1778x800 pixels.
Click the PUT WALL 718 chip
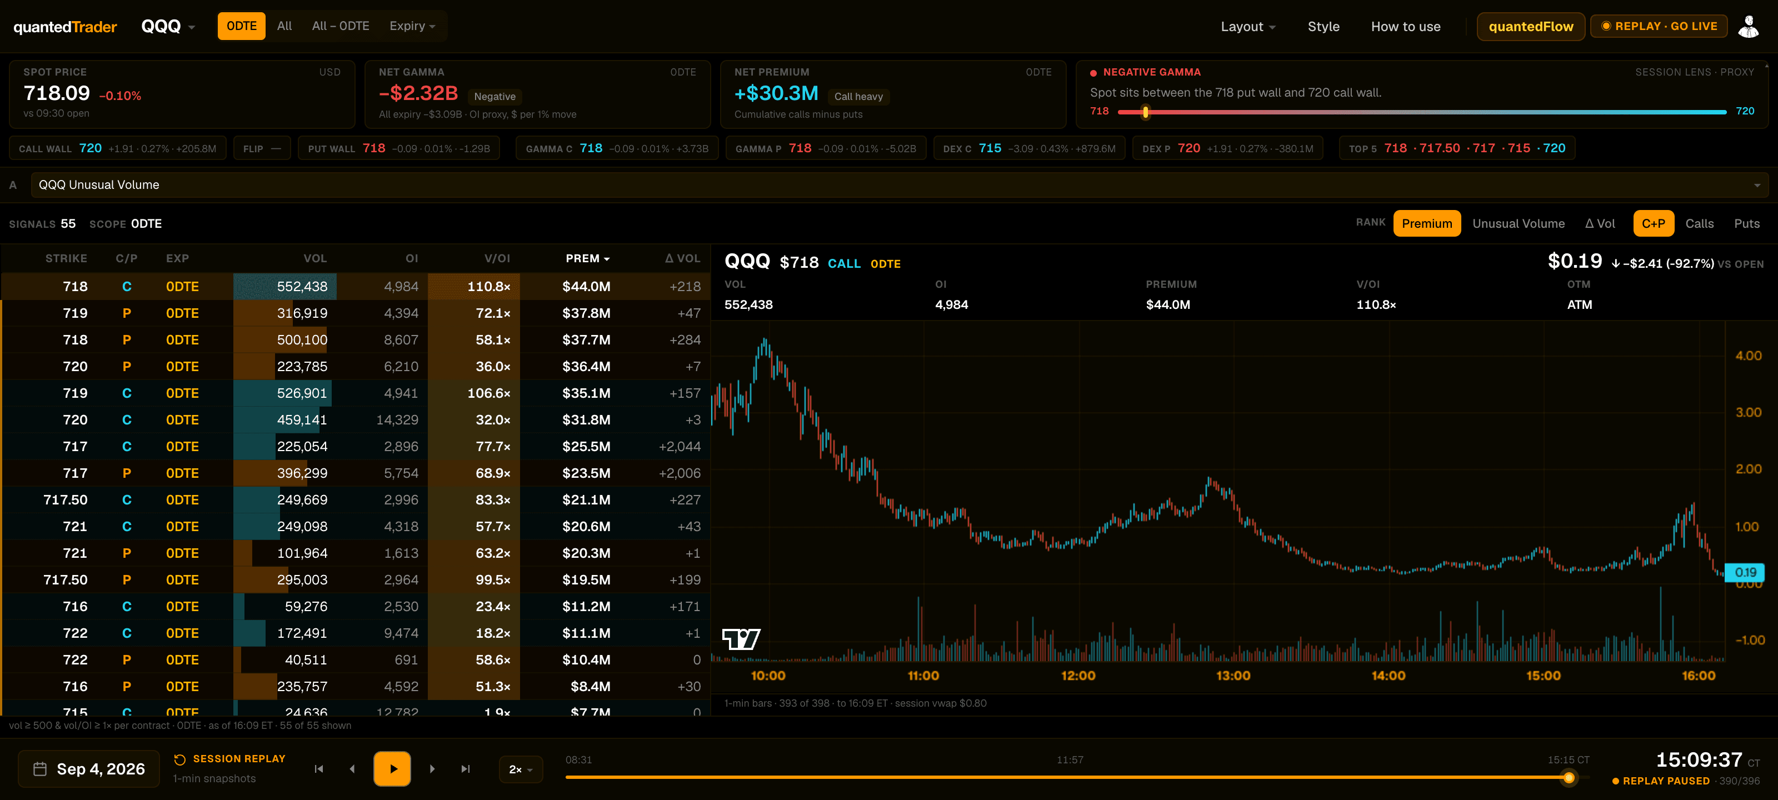tap(398, 148)
